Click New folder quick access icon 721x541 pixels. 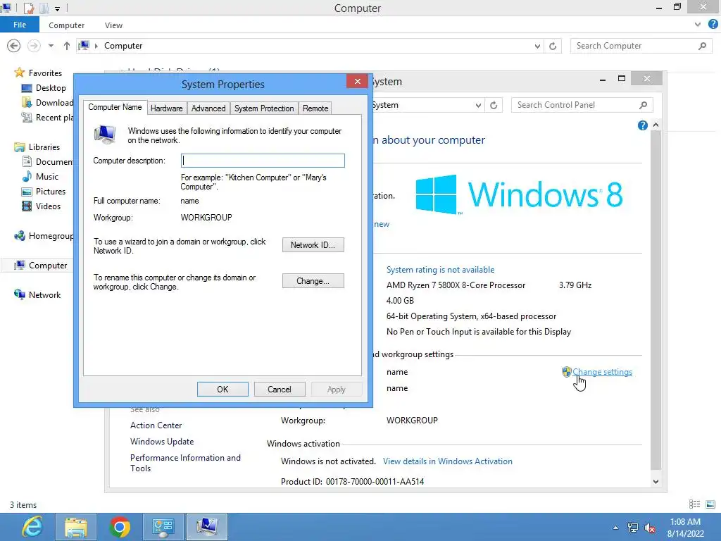(44, 8)
